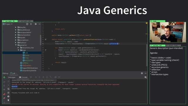Click the Step Out icon in debugger toolbar
This screenshot has width=188, height=106.
click(x=47, y=77)
